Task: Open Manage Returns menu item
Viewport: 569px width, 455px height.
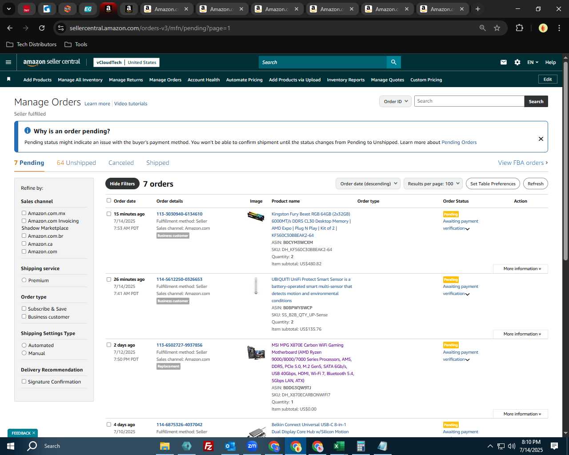Action: tap(126, 80)
